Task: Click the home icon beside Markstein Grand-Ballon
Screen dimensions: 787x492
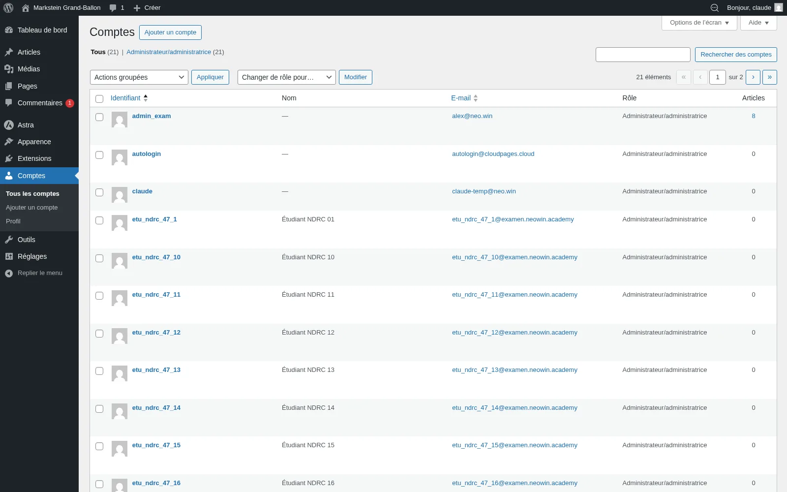Action: 26,8
